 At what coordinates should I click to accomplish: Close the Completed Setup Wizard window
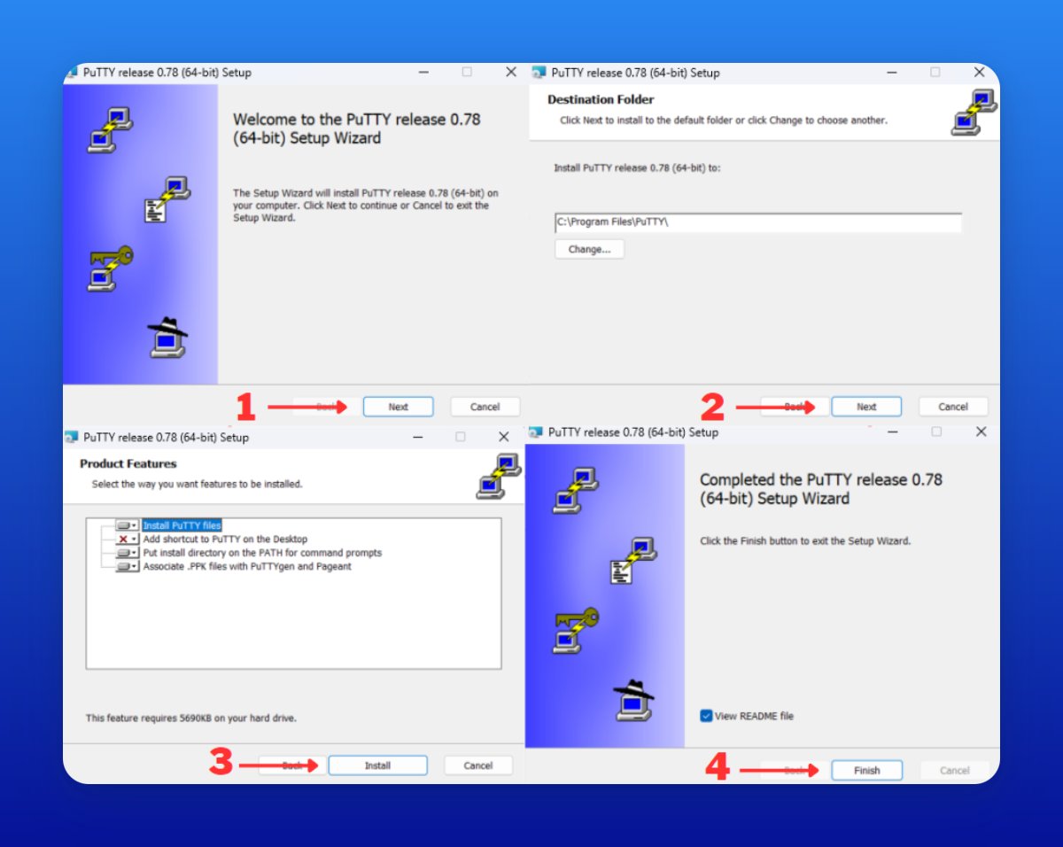coord(981,431)
